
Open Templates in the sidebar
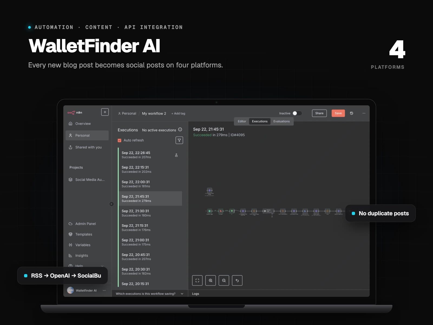tap(87, 234)
